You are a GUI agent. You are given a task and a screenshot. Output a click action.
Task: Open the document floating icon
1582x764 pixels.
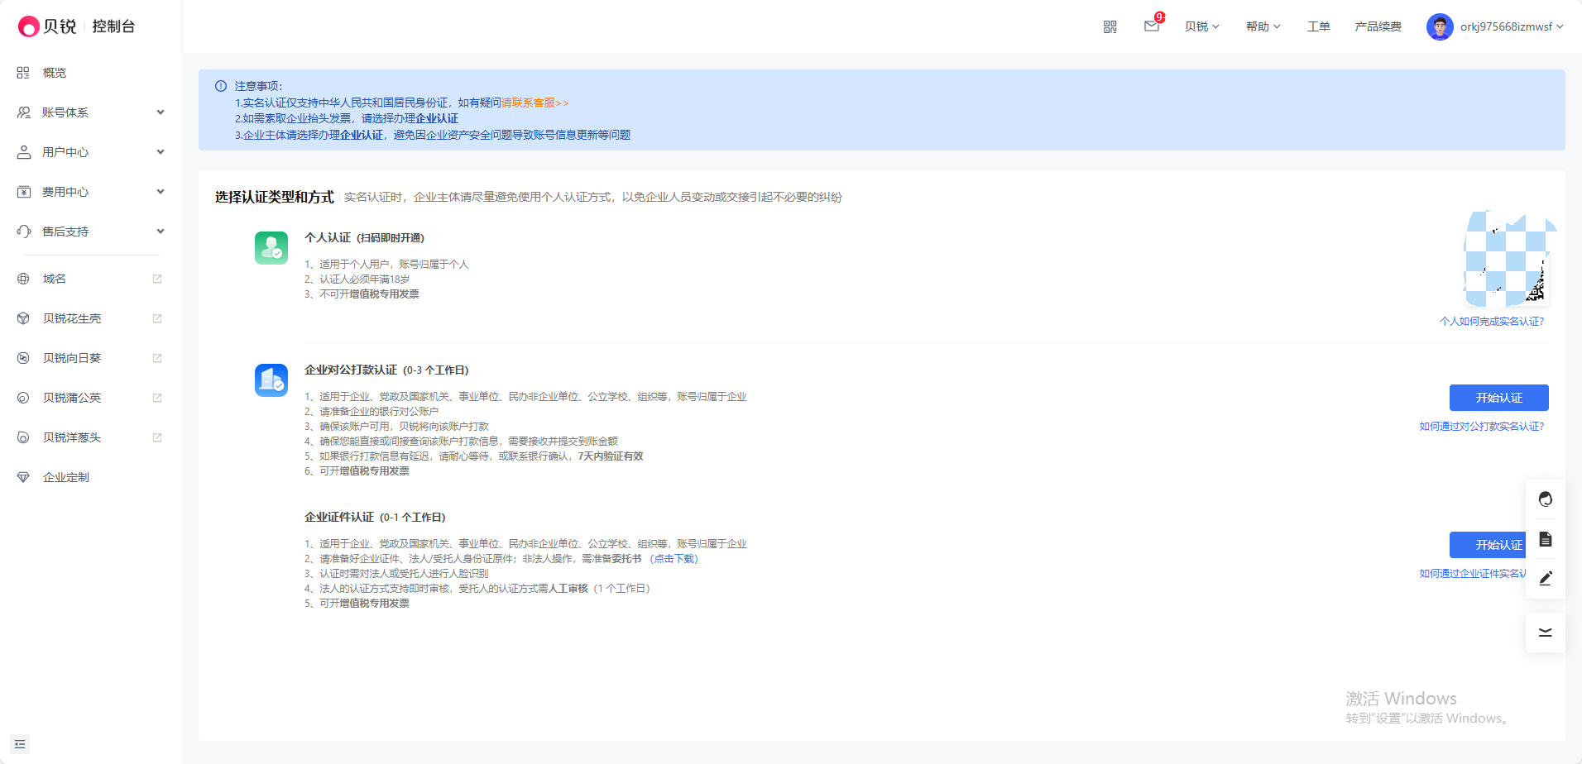[1545, 539]
